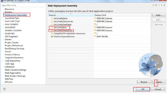This screenshot has width=167, height=94.
Task: Open the Project Facets page
Action: tap(12, 42)
